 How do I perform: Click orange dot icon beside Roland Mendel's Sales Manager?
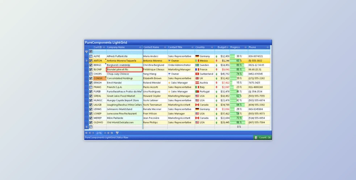[x=169, y=83]
